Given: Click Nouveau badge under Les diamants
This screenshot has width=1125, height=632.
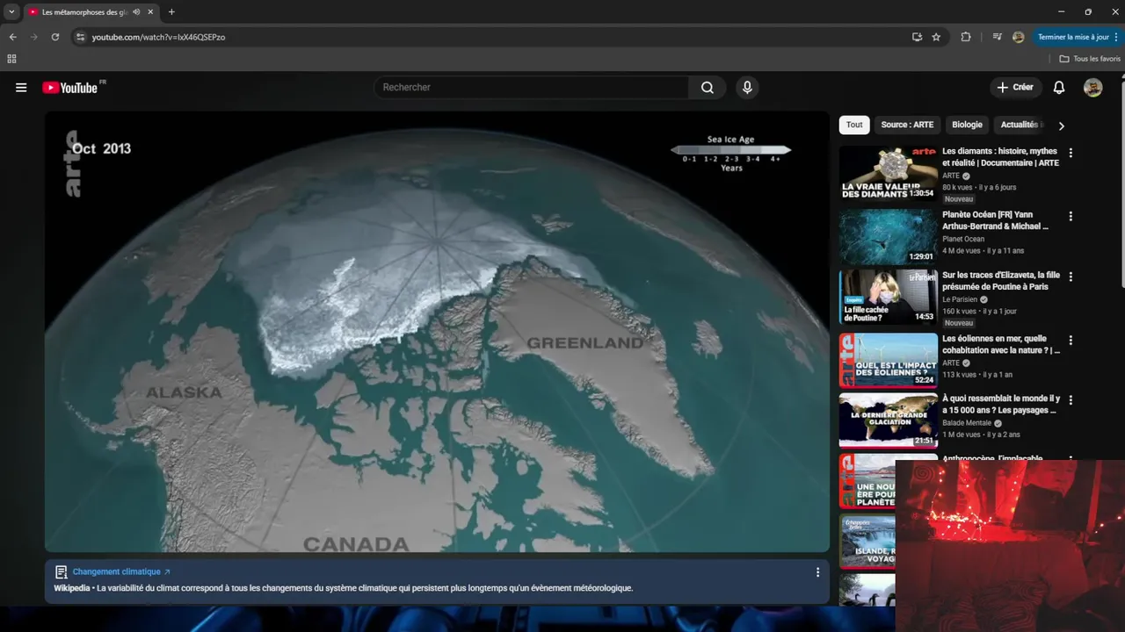Looking at the screenshot, I should tap(959, 199).
